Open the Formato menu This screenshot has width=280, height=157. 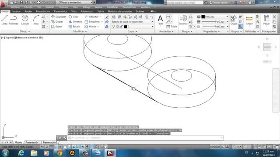pyautogui.click(x=63, y=7)
